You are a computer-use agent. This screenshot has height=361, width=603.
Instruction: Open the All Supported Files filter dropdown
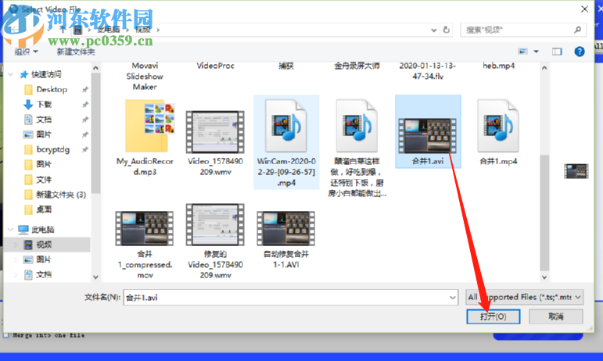(x=525, y=297)
